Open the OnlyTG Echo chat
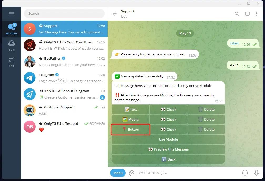 pyautogui.click(x=64, y=45)
